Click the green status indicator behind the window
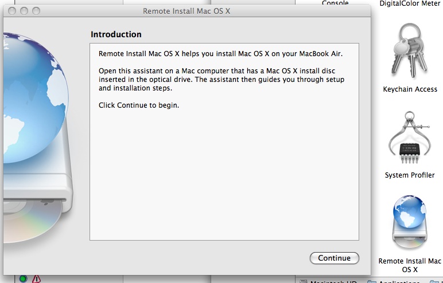The image size is (443, 283). pyautogui.click(x=23, y=279)
